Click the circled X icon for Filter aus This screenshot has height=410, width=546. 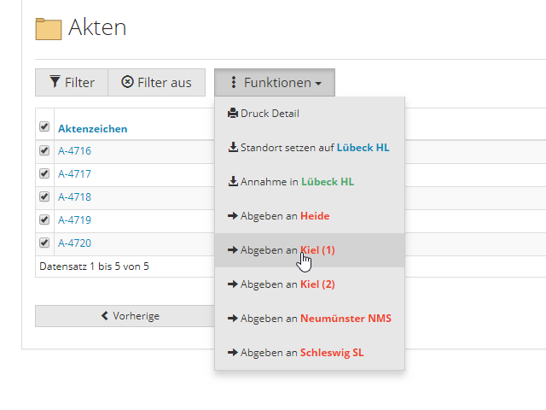[127, 82]
